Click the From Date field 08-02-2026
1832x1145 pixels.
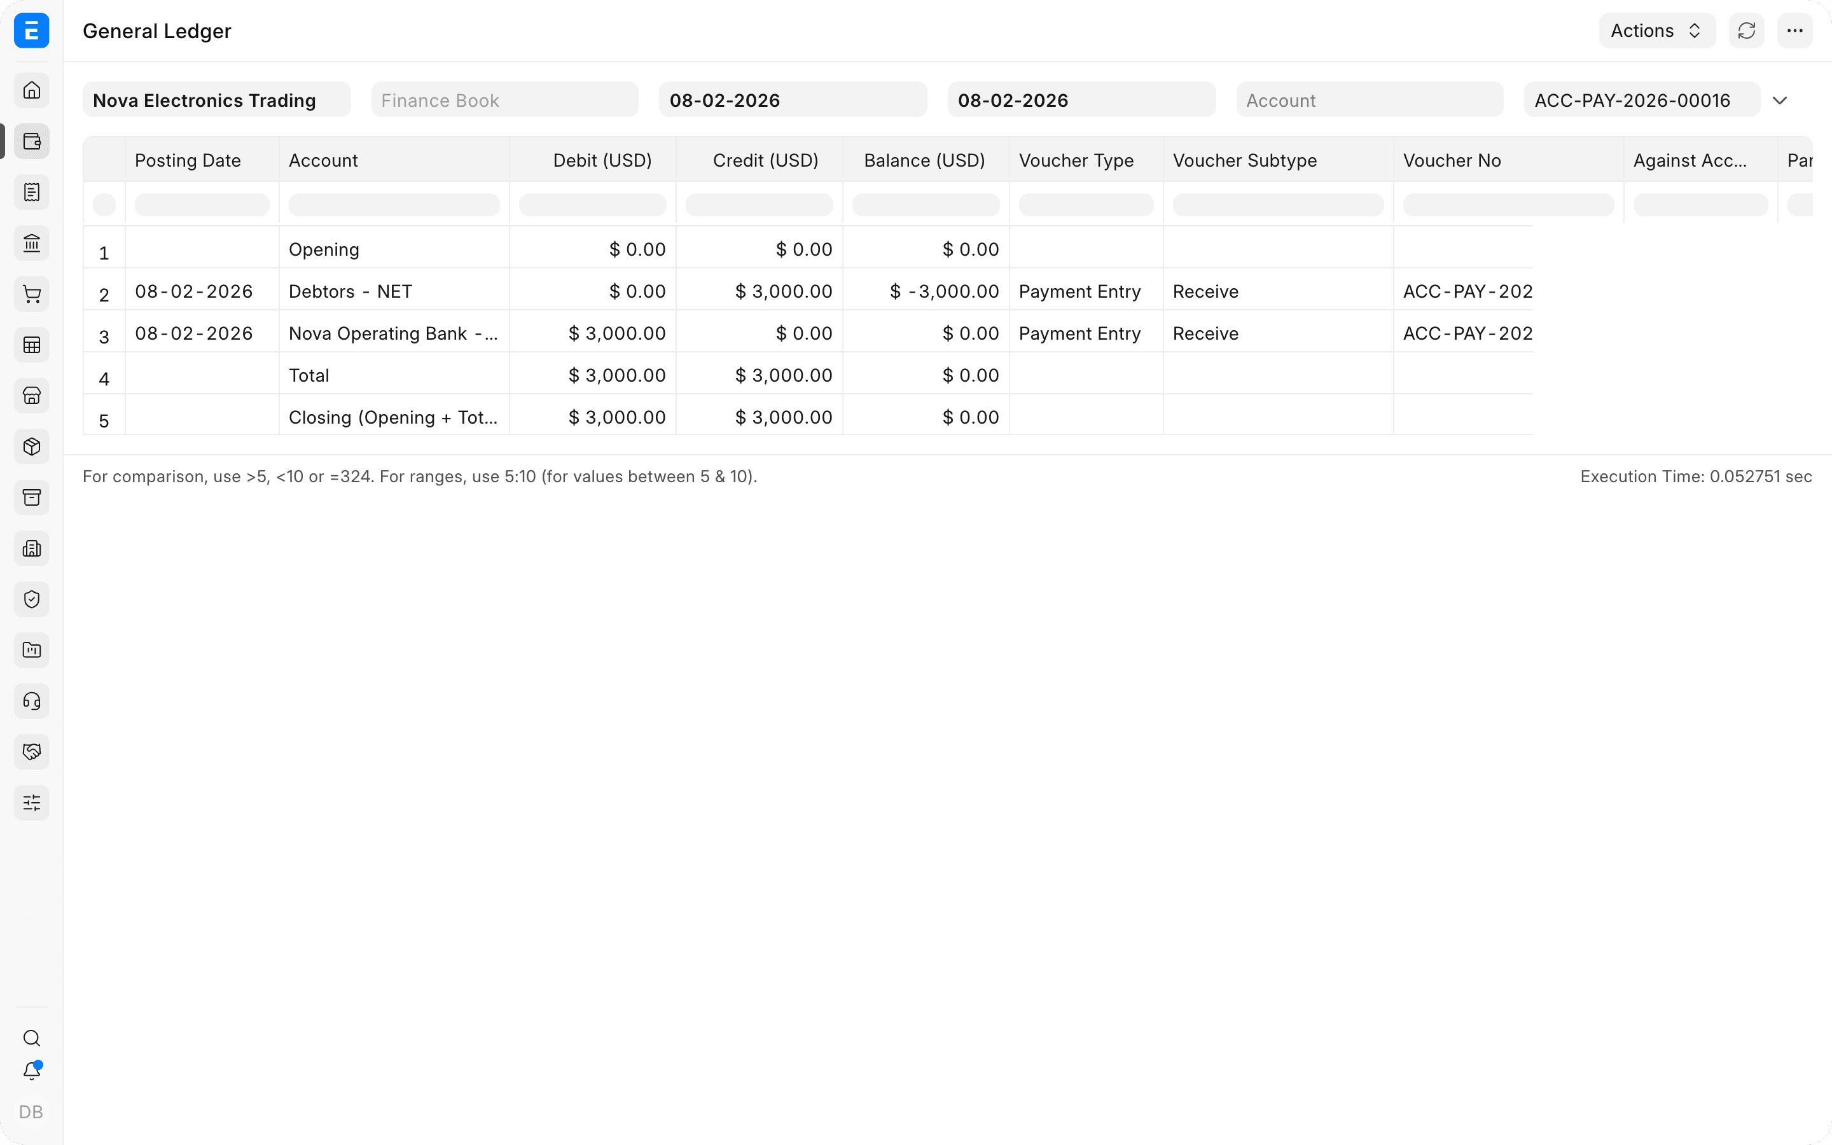click(x=793, y=100)
